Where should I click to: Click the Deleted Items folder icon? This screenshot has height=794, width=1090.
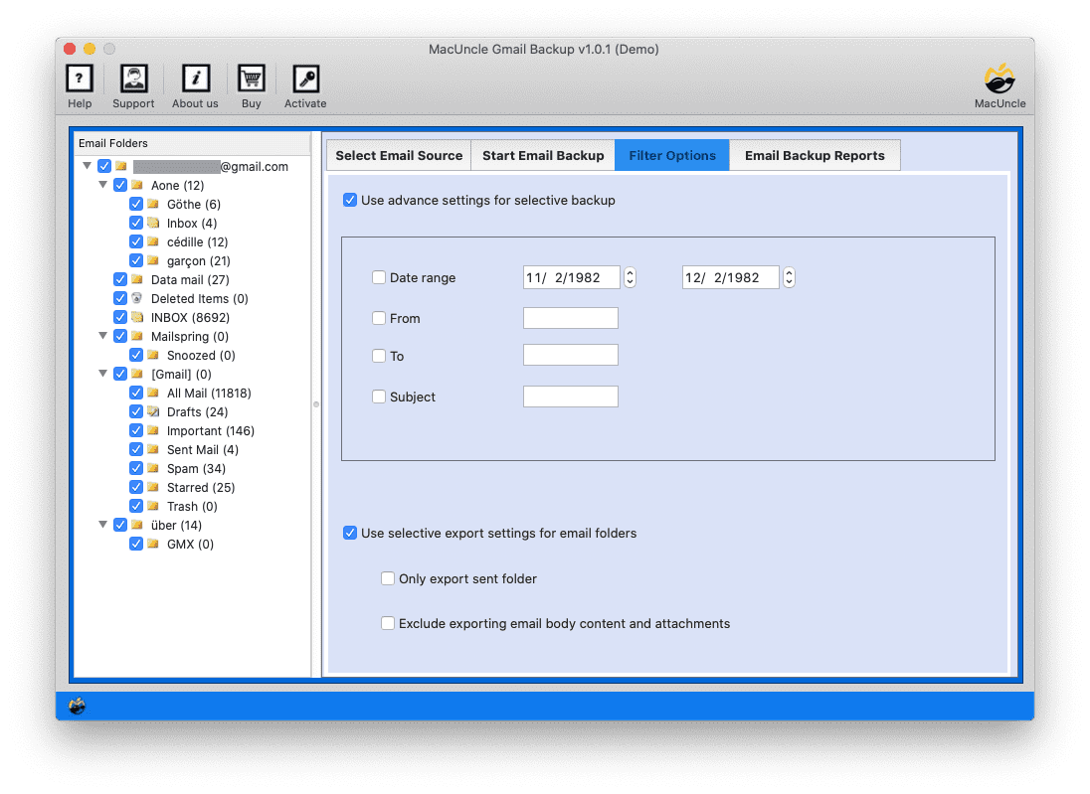coord(137,299)
